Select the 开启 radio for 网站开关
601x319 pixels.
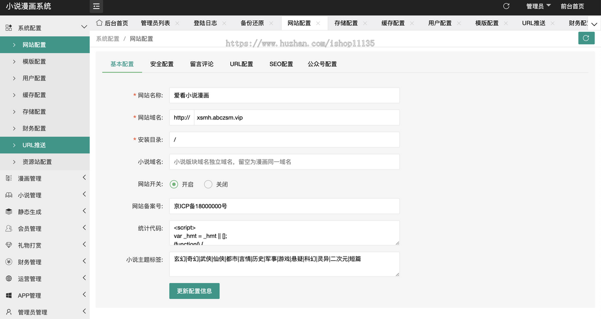[174, 184]
